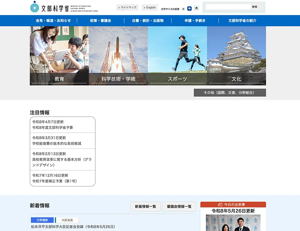300x231 pixels.
Task: Open その他(国際、災害、分野総合) button
Action: pyautogui.click(x=230, y=93)
